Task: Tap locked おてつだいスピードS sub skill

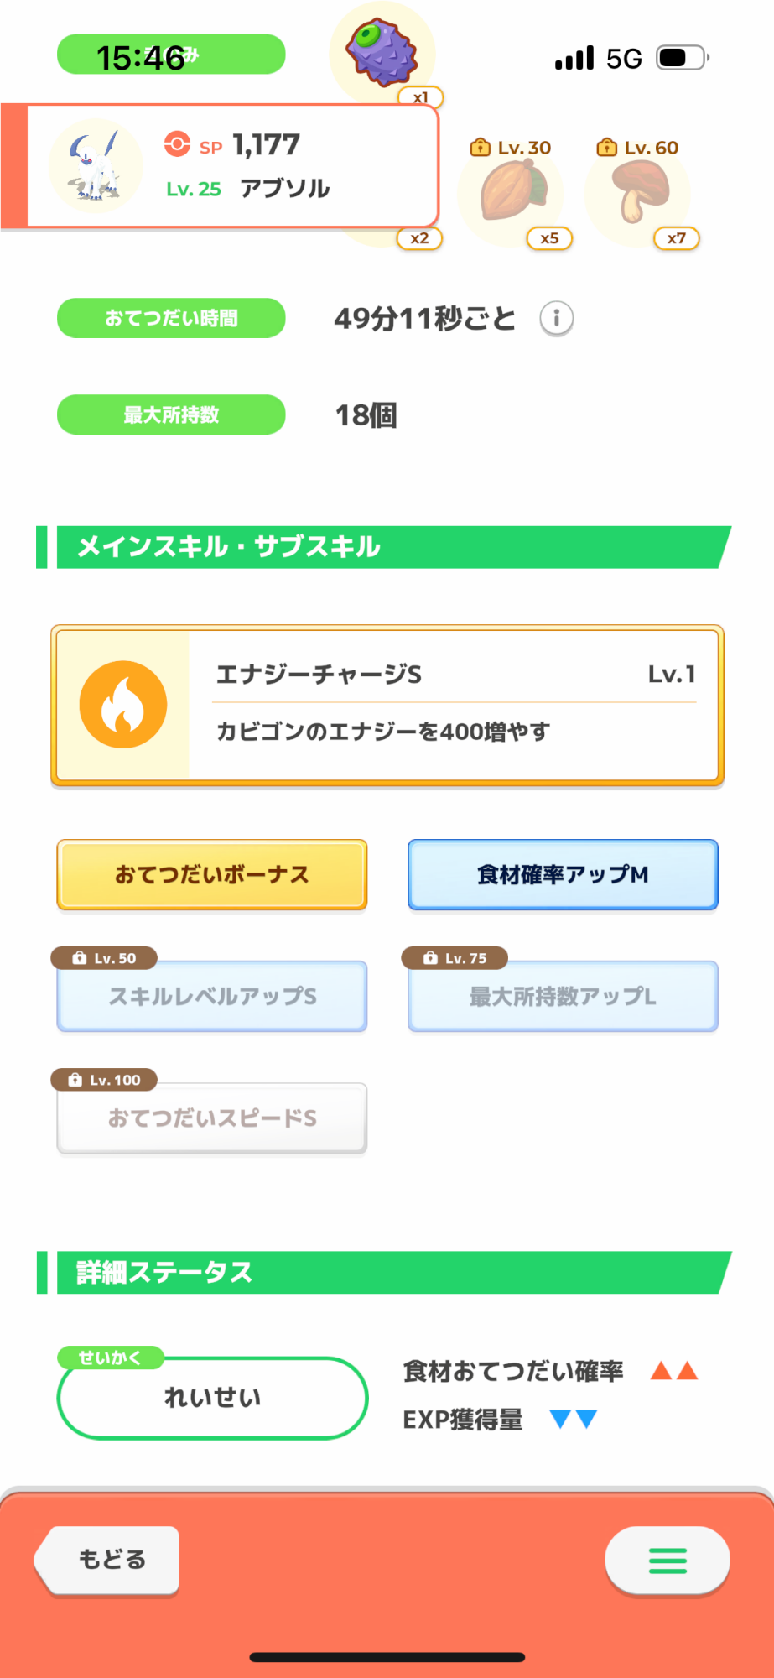Action: 212,1118
